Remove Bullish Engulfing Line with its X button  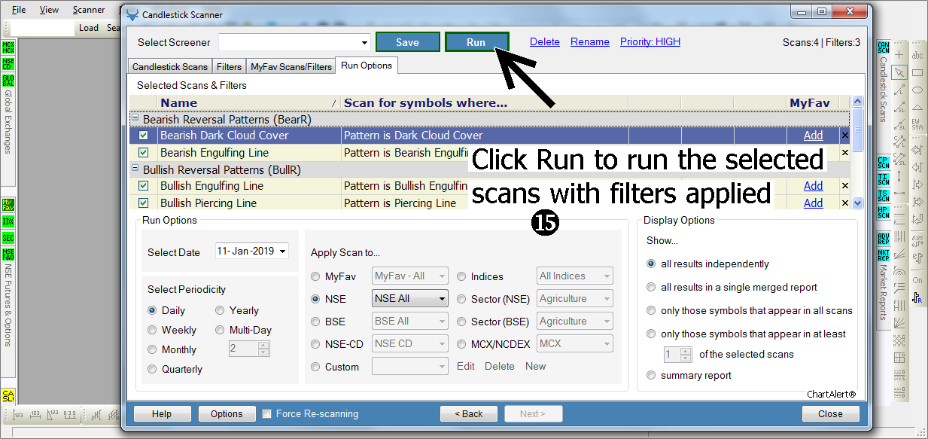pos(844,186)
